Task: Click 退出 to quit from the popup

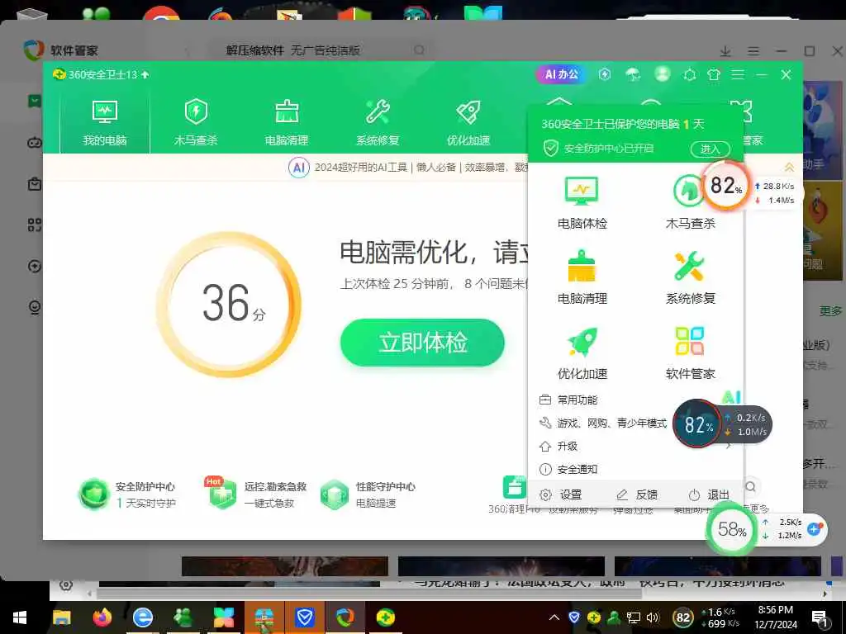Action: (709, 494)
